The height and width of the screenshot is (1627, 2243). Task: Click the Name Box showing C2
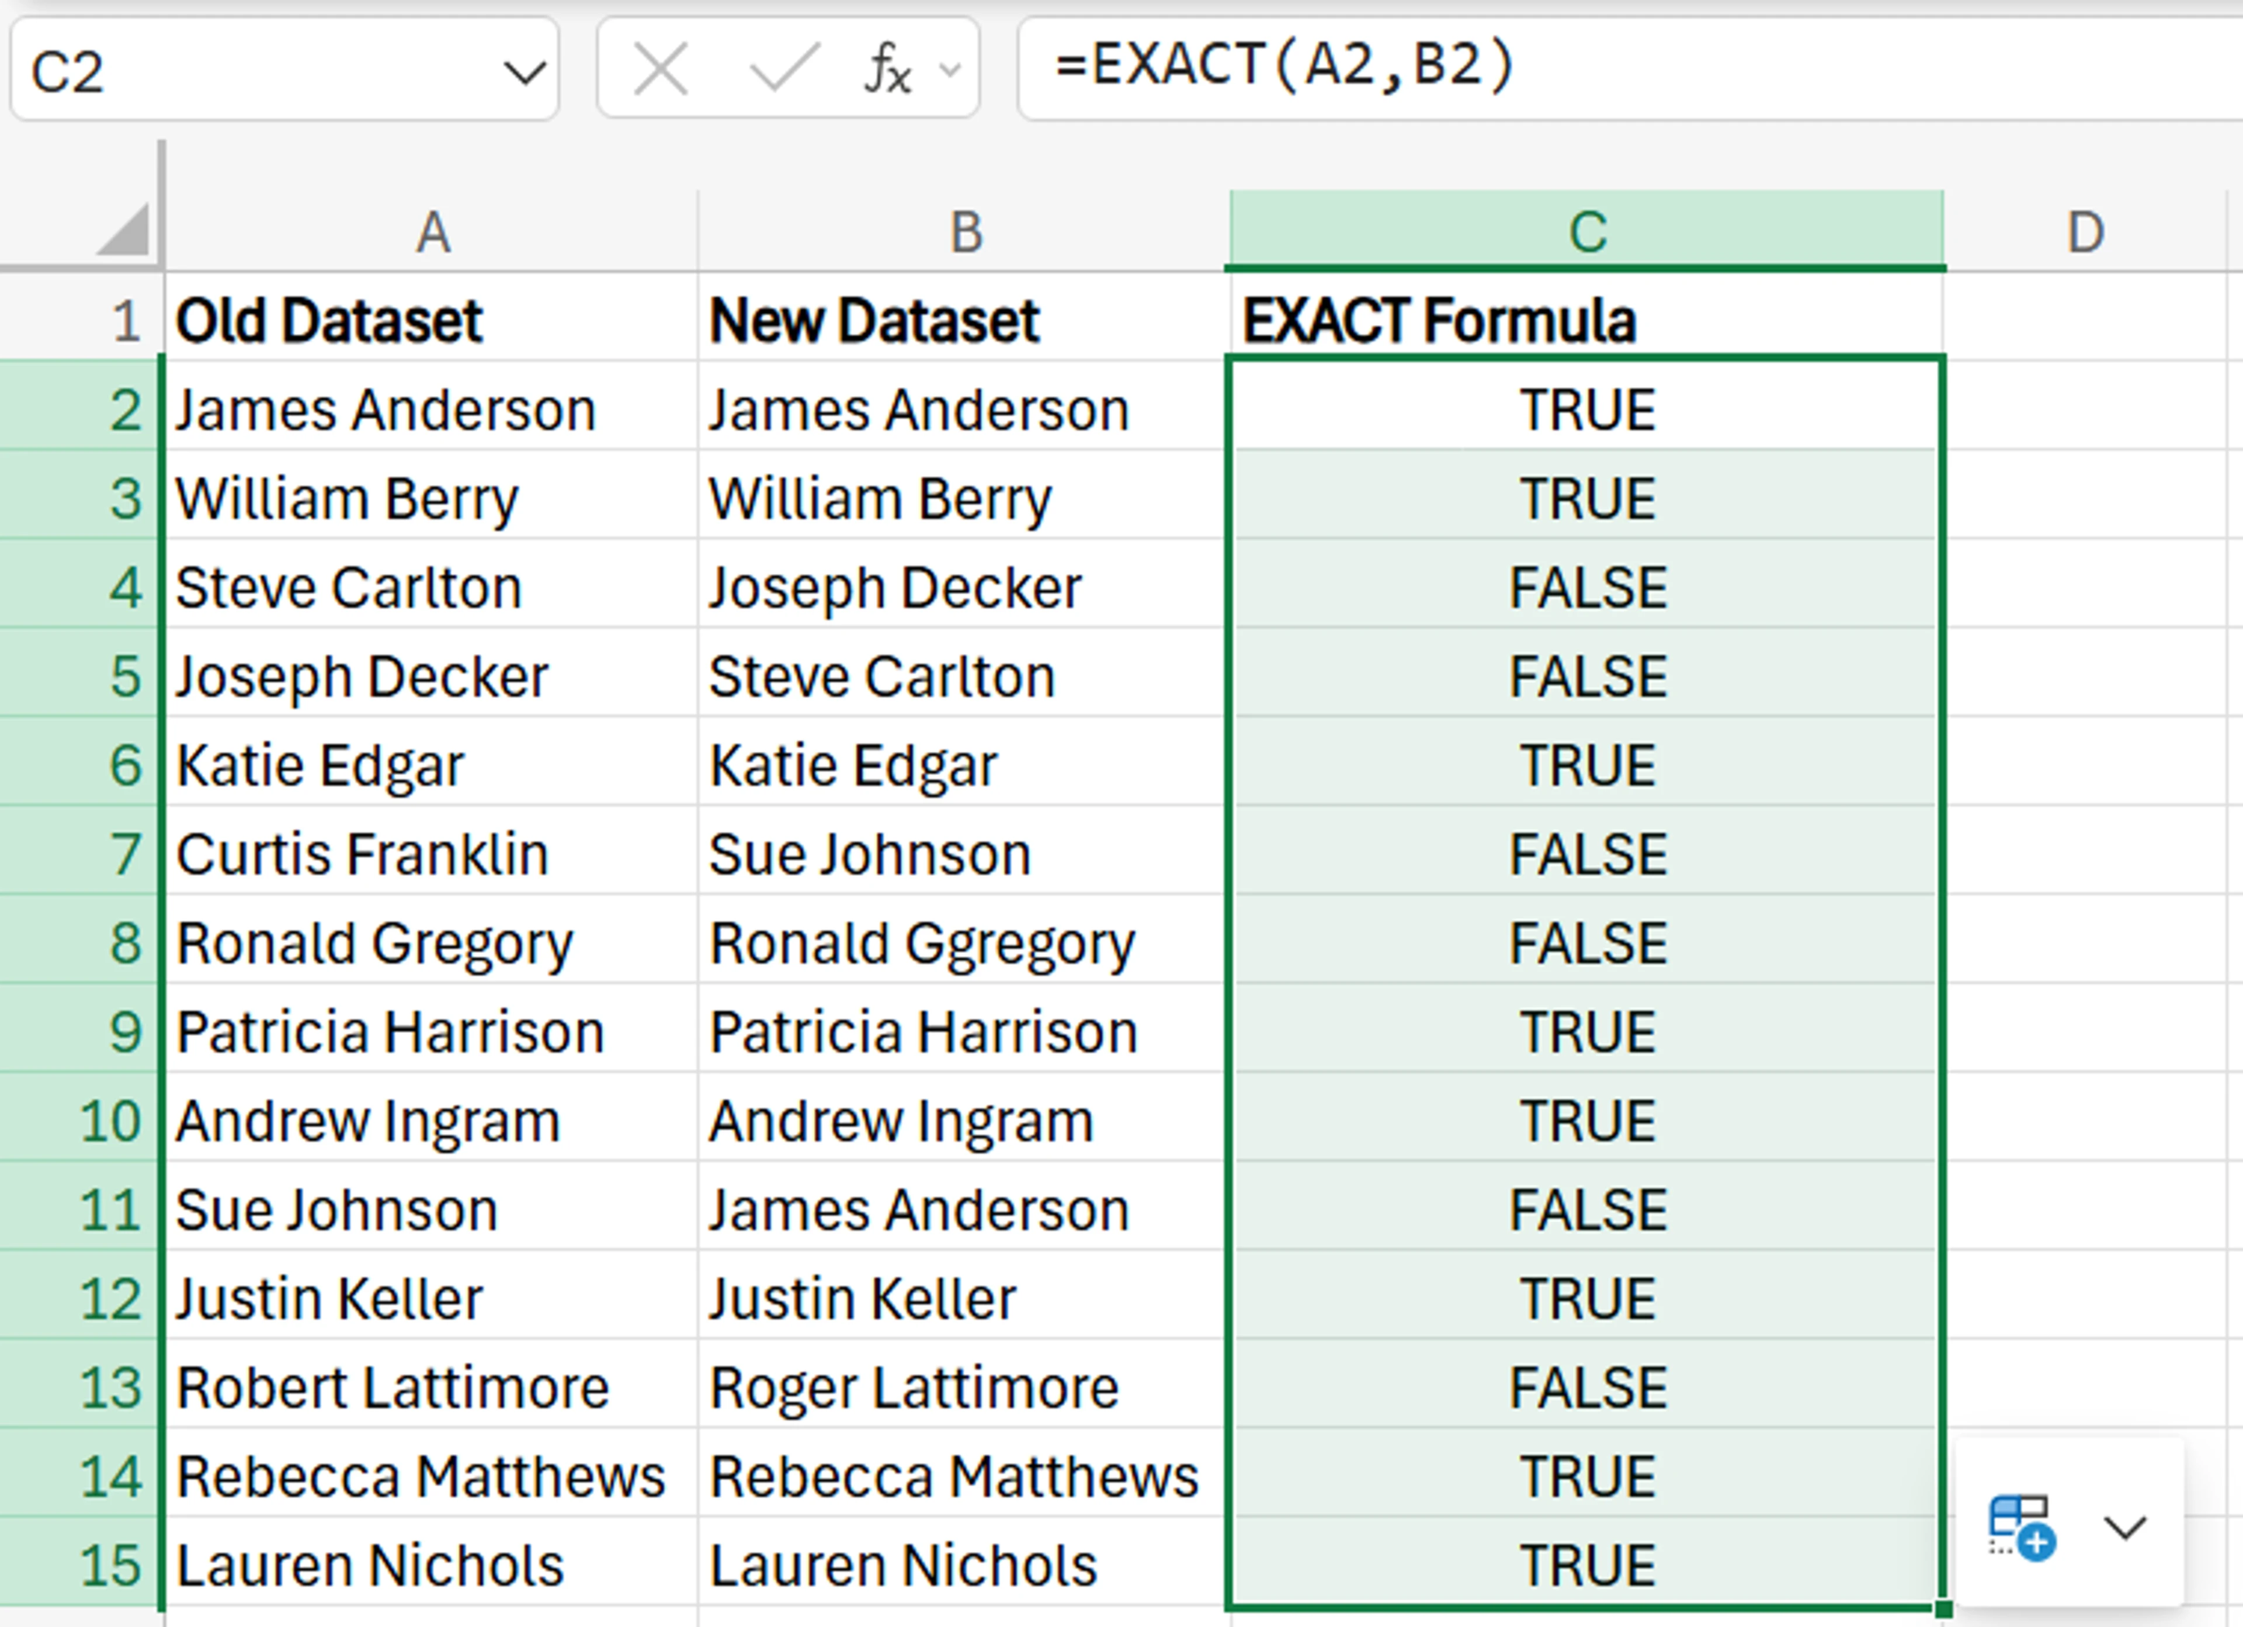(285, 70)
